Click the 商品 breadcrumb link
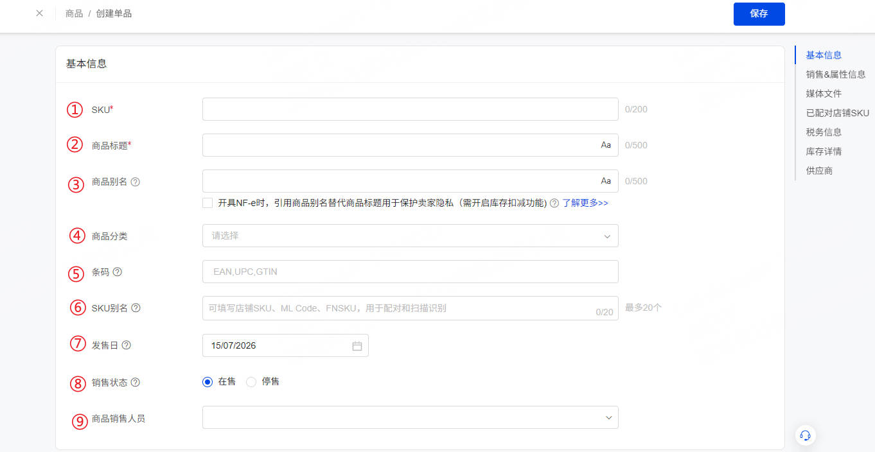The image size is (875, 452). click(x=75, y=13)
